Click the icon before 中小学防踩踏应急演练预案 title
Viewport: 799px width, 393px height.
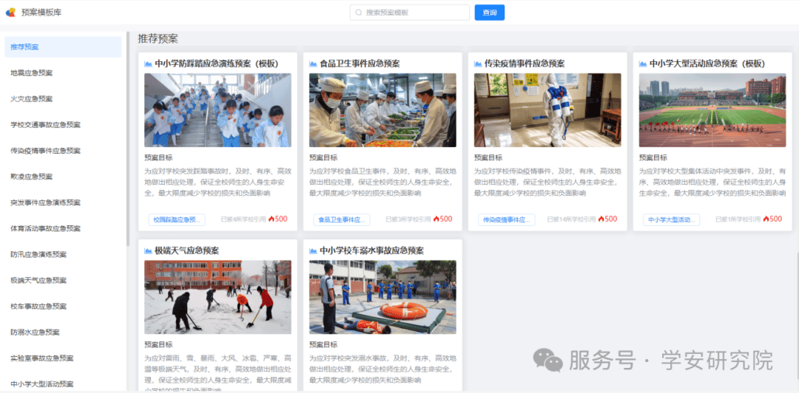pyautogui.click(x=148, y=64)
